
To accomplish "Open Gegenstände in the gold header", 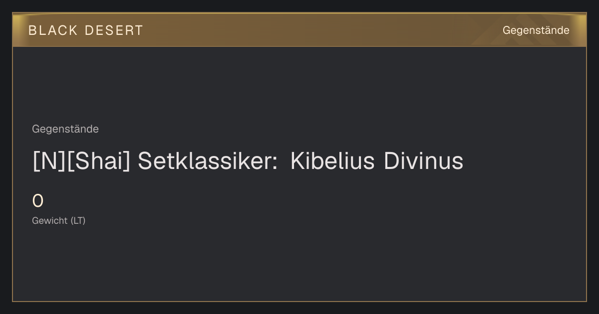I will [536, 30].
